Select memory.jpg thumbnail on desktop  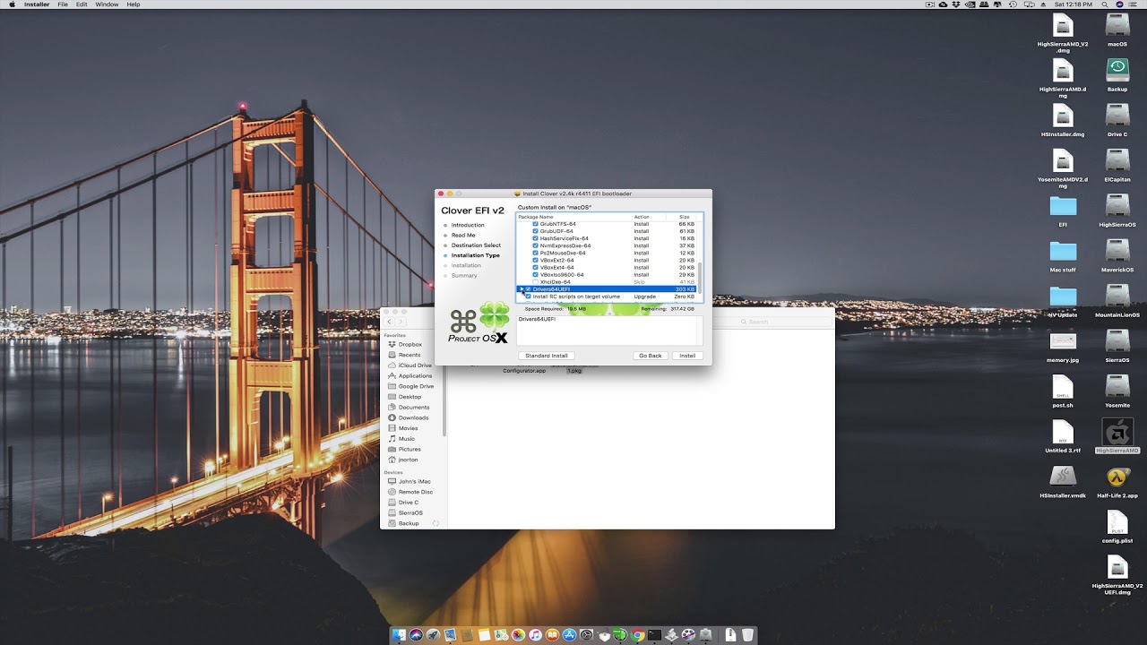(x=1063, y=341)
